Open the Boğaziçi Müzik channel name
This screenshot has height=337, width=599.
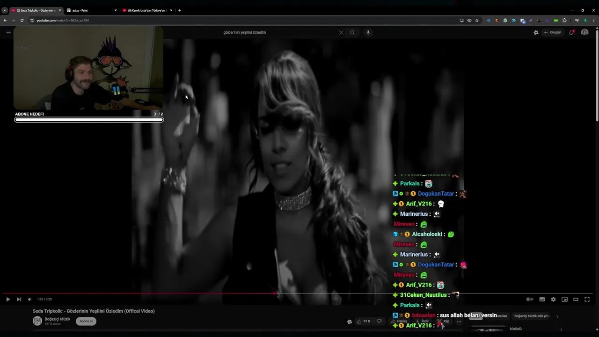tap(58, 319)
